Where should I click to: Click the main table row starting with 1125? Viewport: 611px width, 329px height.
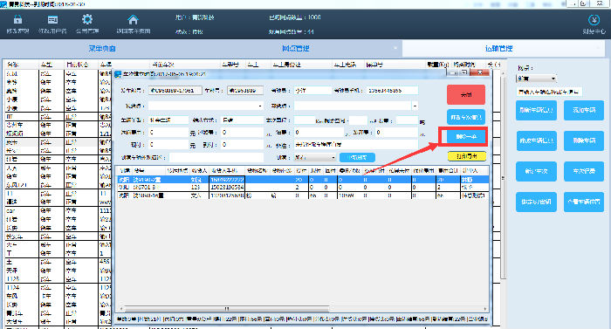(58, 279)
